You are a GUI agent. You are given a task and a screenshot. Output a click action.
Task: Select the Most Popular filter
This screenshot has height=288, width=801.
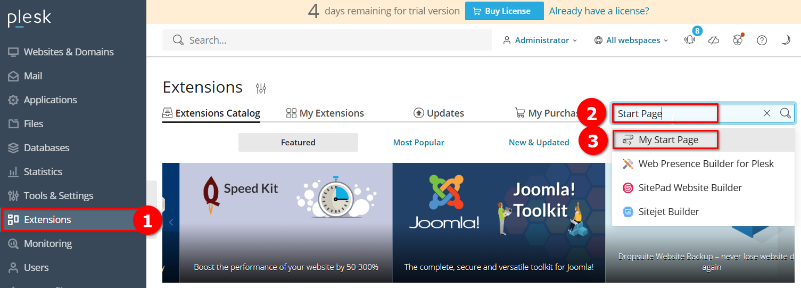pos(418,142)
